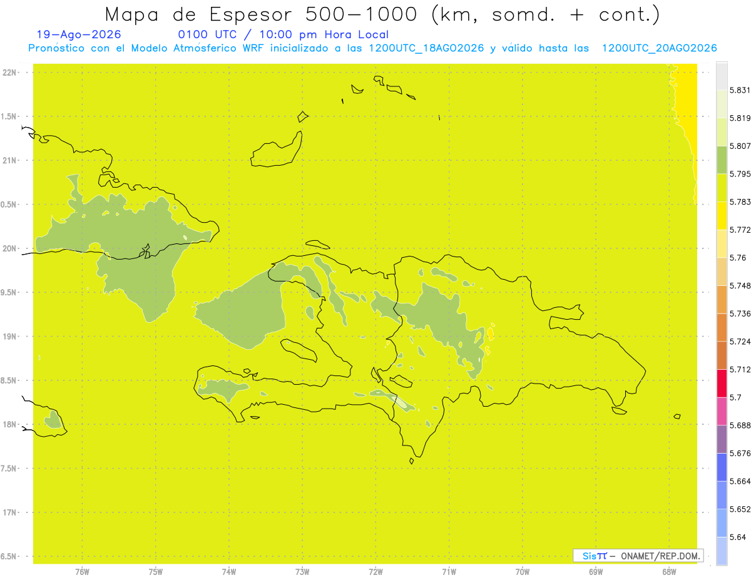Image resolution: width=751 pixels, height=580 pixels.
Task: Click the 75W longitude label
Action: tap(155, 571)
